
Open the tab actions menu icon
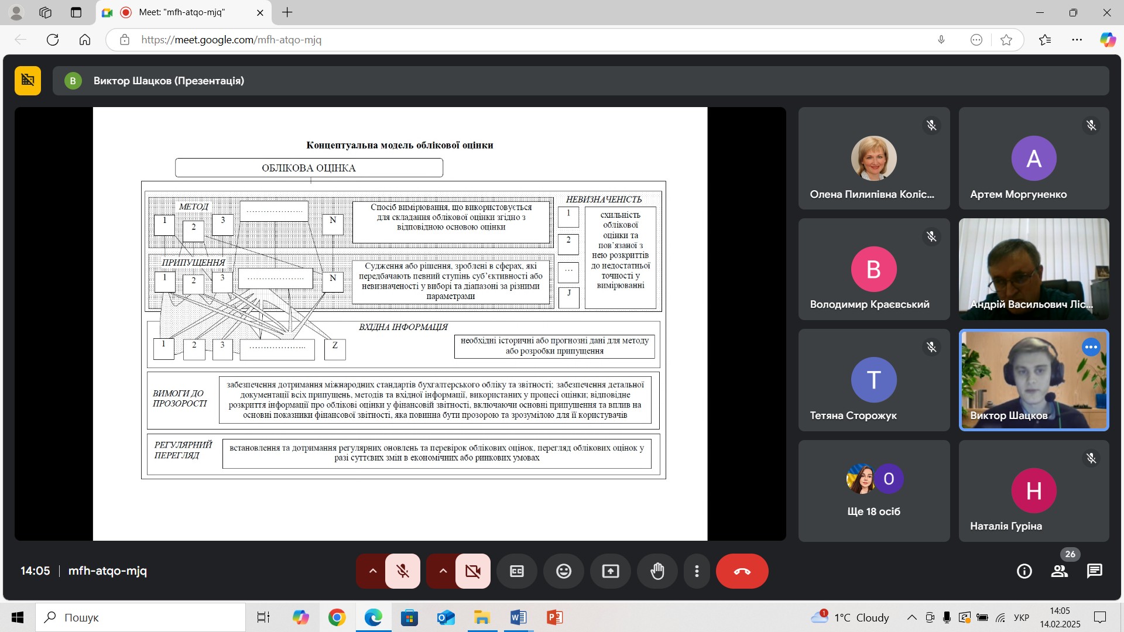click(x=76, y=12)
